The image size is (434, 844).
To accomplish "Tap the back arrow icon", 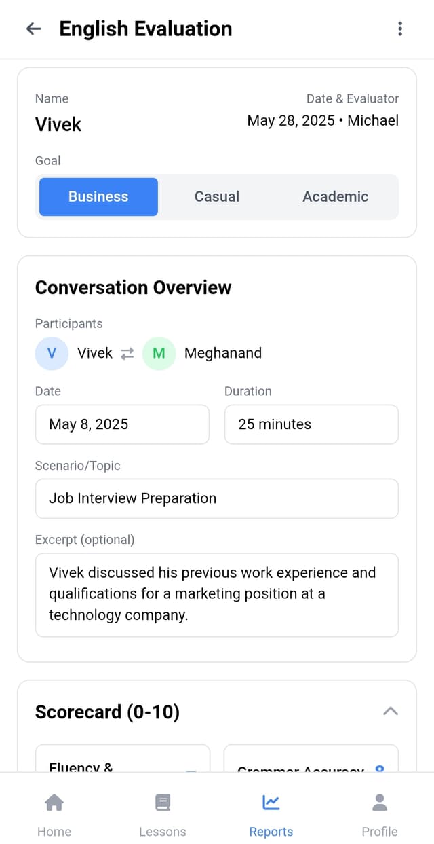I will [33, 29].
